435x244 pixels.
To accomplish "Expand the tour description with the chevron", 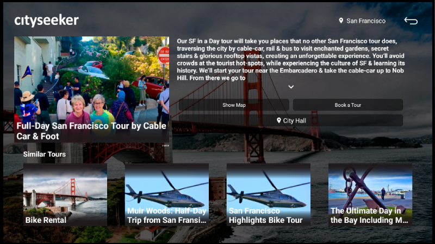I will pos(291,87).
